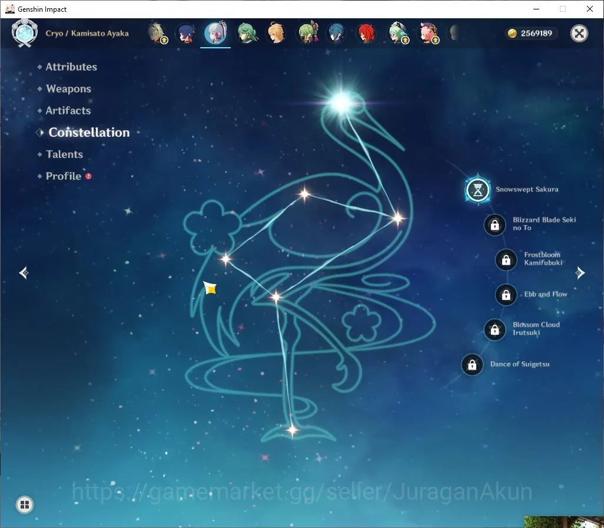Minimize the Genshin Impact window
604x528 pixels.
click(536, 9)
